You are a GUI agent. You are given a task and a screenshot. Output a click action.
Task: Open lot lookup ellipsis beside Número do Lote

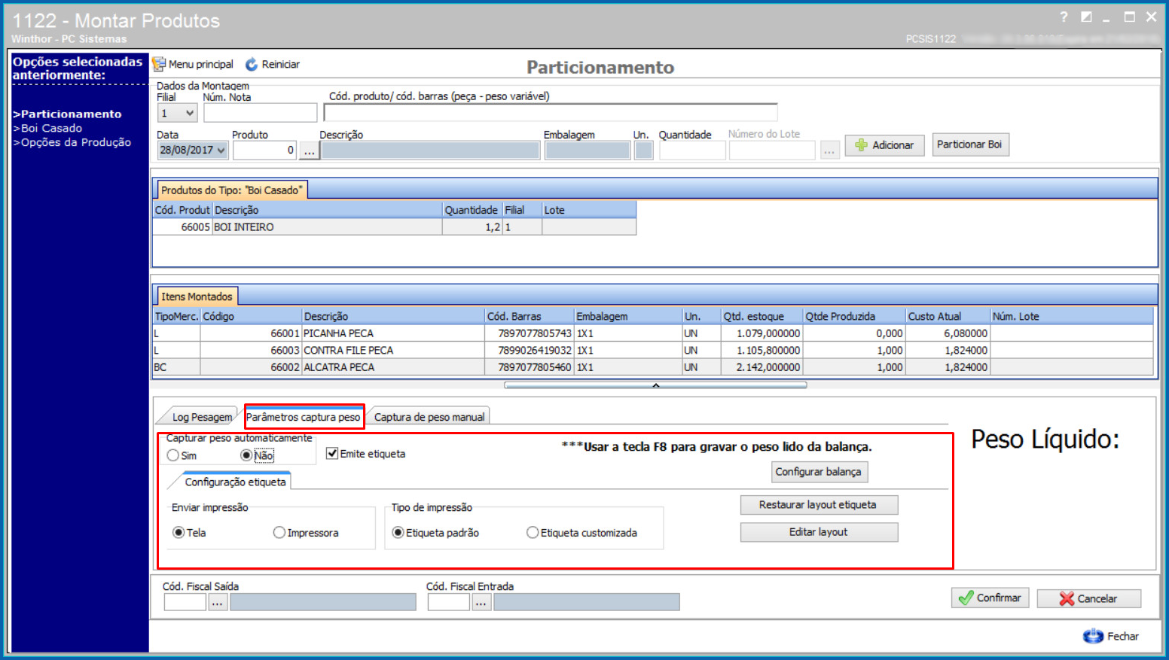tap(829, 151)
